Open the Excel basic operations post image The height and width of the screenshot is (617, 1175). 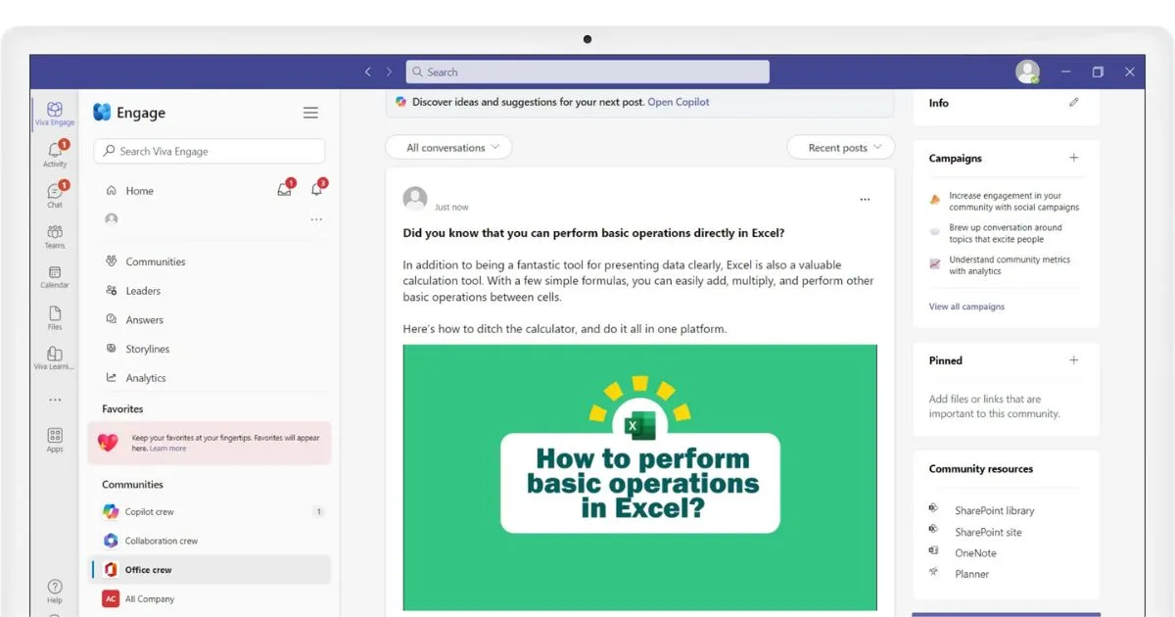tap(640, 478)
